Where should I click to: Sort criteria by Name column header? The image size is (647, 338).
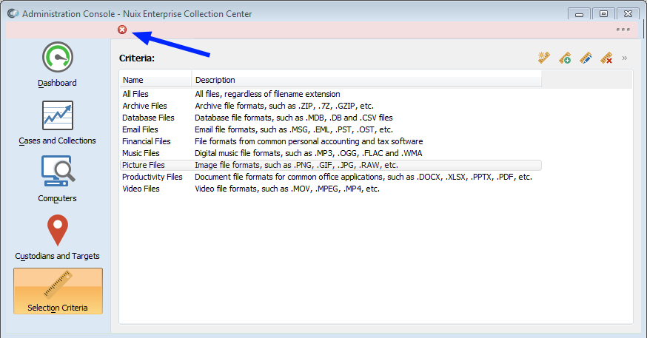click(x=156, y=80)
